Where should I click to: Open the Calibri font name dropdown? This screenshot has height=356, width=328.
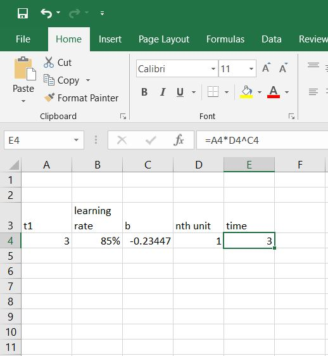point(213,68)
